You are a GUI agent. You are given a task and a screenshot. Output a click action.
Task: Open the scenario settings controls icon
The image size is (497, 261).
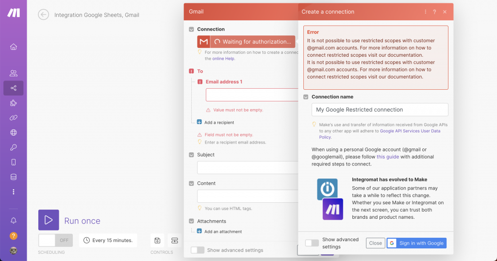click(x=175, y=241)
